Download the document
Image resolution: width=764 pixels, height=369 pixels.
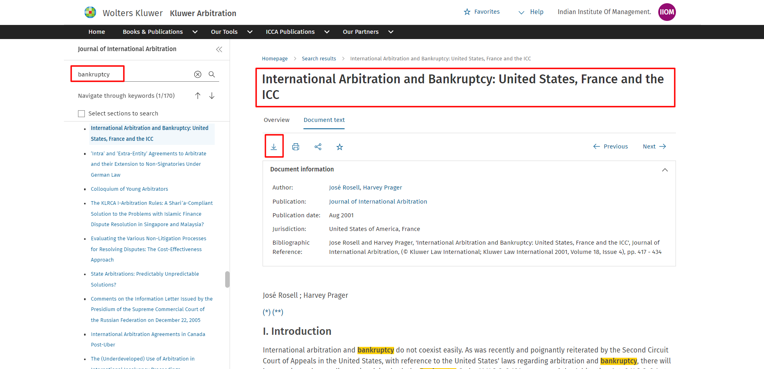coord(274,146)
